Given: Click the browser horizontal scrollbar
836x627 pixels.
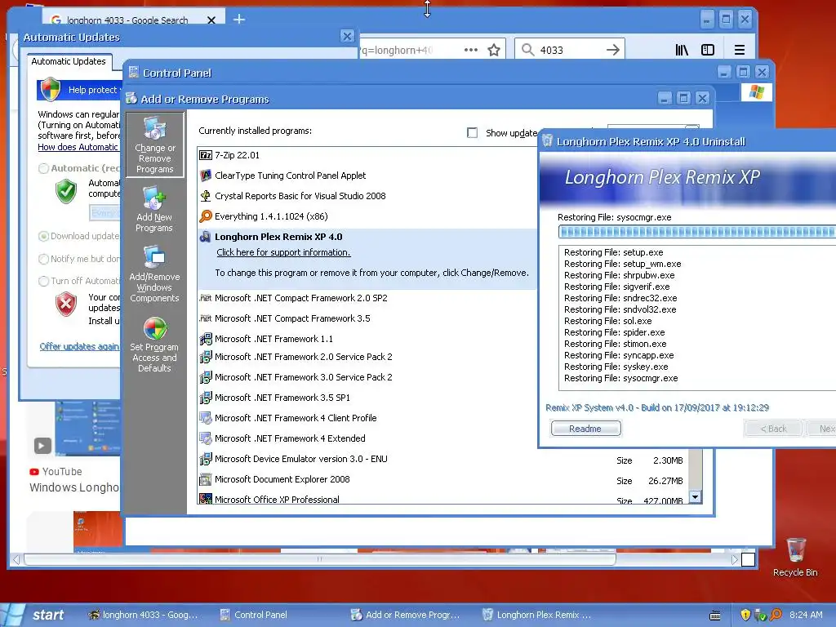Looking at the screenshot, I should (x=320, y=559).
